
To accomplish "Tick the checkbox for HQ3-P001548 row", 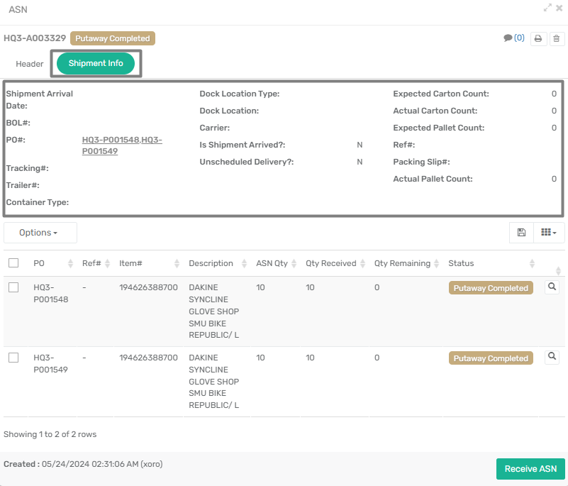I will pyautogui.click(x=13, y=287).
